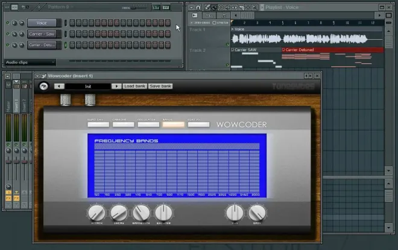398x250 pixels.
Task: Click the FX icon under Insert 1 mixer strip
Action: [x=16, y=198]
